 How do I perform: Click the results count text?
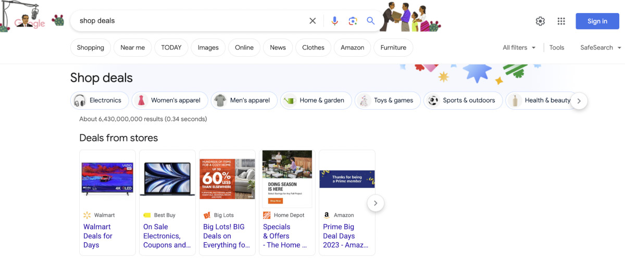click(x=143, y=119)
